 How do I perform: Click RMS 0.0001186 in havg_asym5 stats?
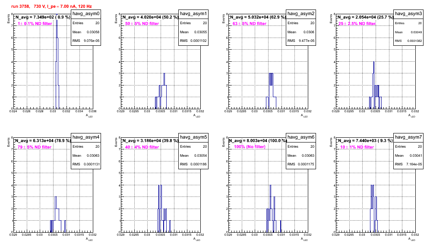tap(193, 164)
